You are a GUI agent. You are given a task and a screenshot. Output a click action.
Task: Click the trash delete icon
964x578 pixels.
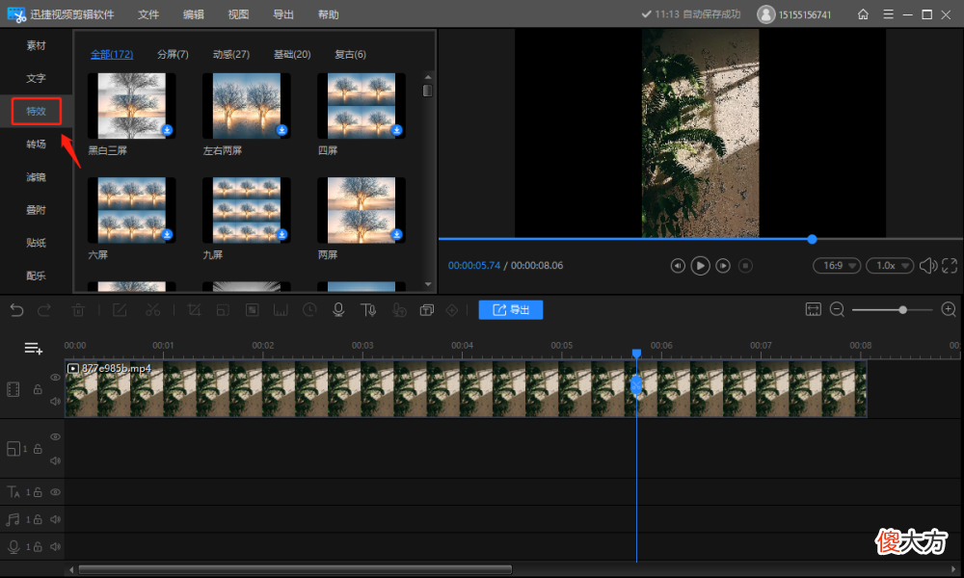tap(78, 310)
